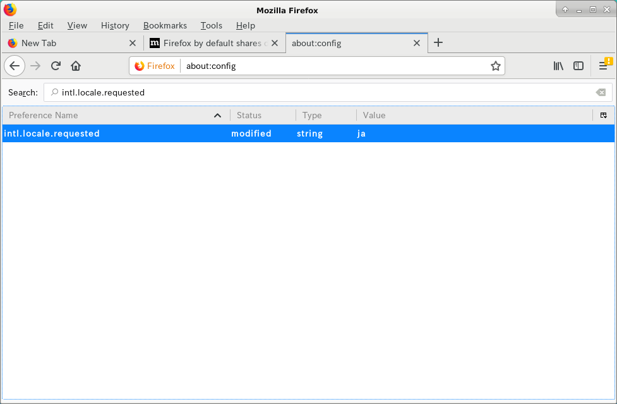Open the Library panel
Viewport: 617px width, 404px height.
[x=558, y=66]
